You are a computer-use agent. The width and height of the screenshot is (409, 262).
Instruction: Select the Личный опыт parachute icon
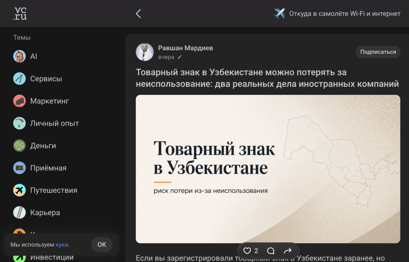20,123
